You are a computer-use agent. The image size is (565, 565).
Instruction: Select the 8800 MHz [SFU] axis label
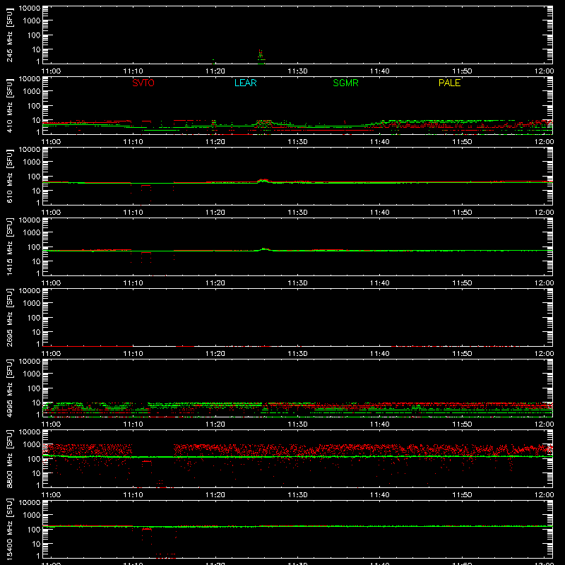(9, 458)
